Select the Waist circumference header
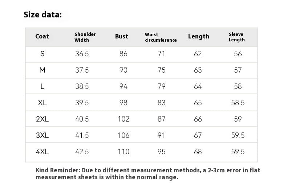 (161, 37)
